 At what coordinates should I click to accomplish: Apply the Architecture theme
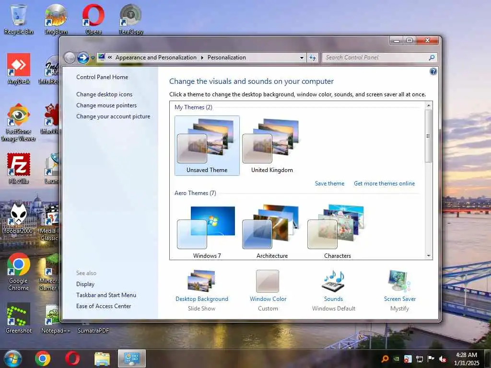coord(272,231)
